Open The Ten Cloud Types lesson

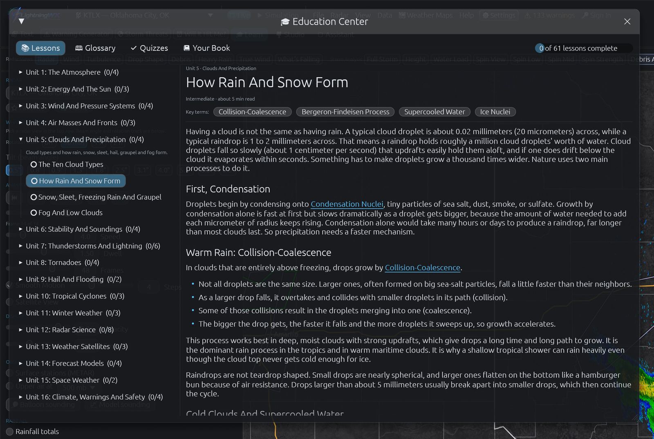coord(67,164)
